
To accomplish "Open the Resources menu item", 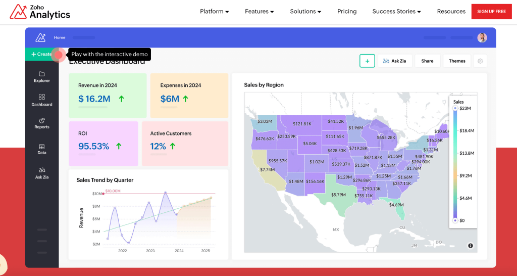I will [451, 11].
